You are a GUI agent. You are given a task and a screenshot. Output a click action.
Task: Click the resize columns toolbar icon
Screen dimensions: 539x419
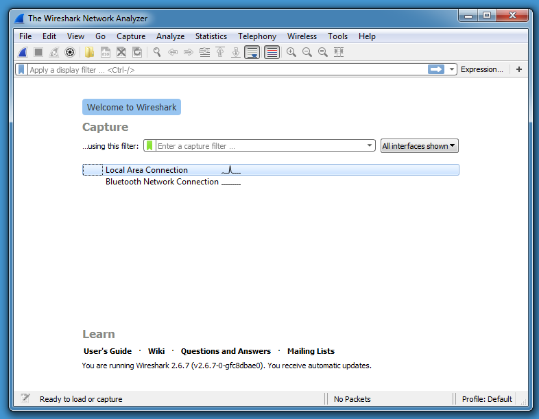coord(339,52)
